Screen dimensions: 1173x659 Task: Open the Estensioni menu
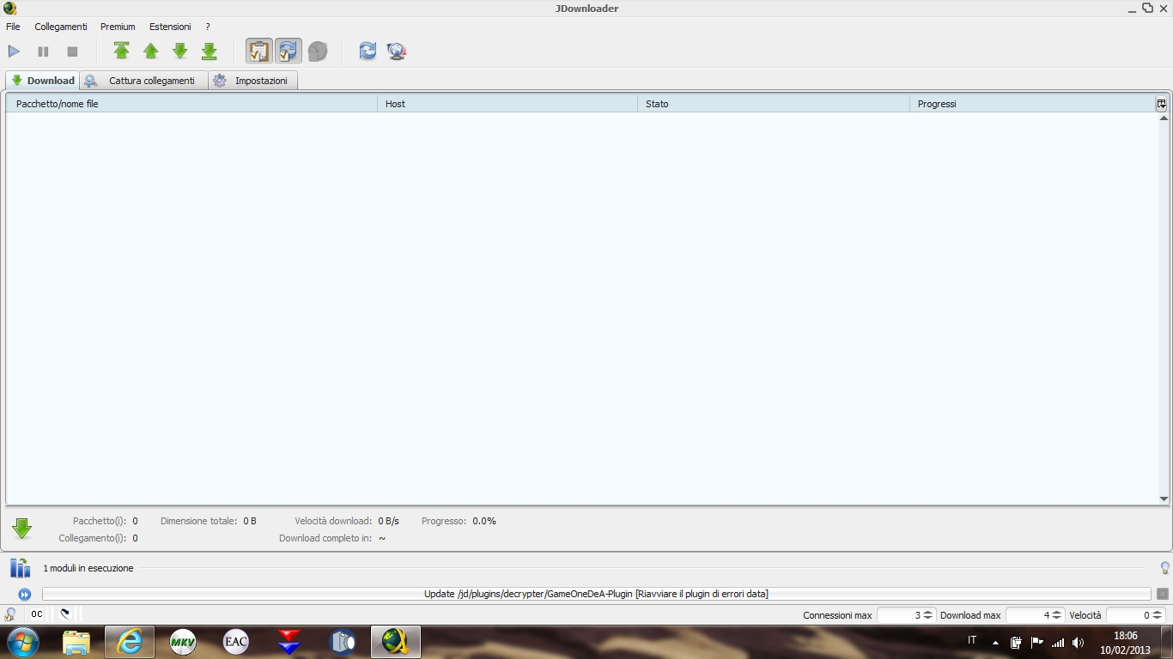tap(170, 27)
